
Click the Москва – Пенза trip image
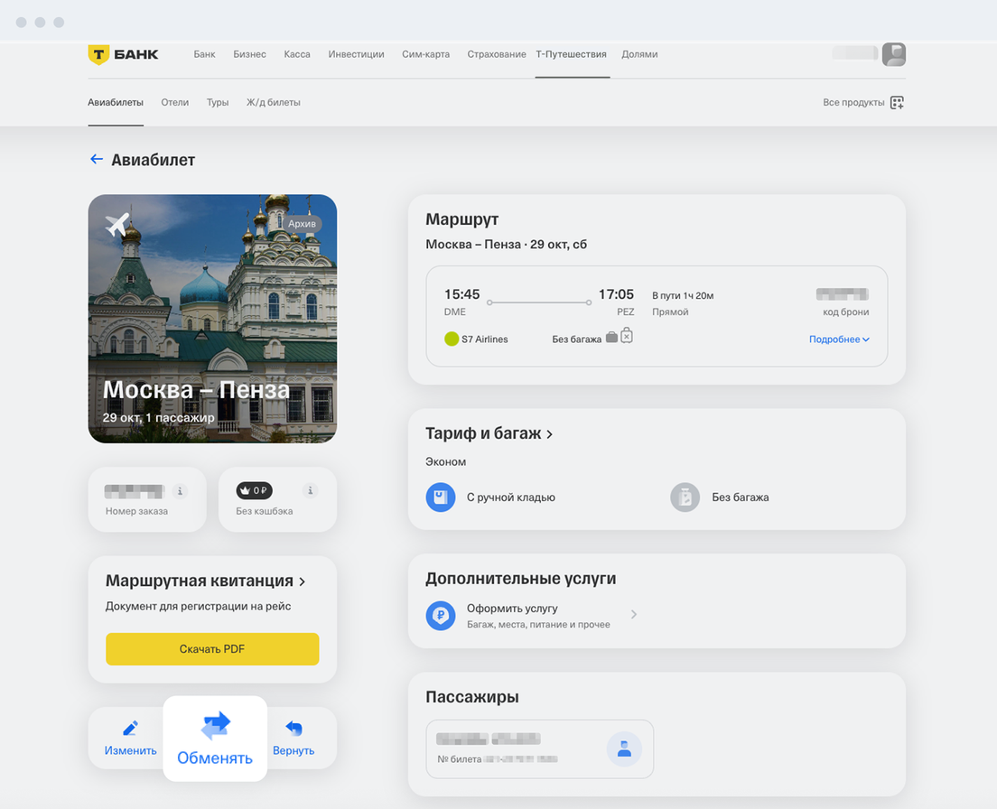coord(212,318)
